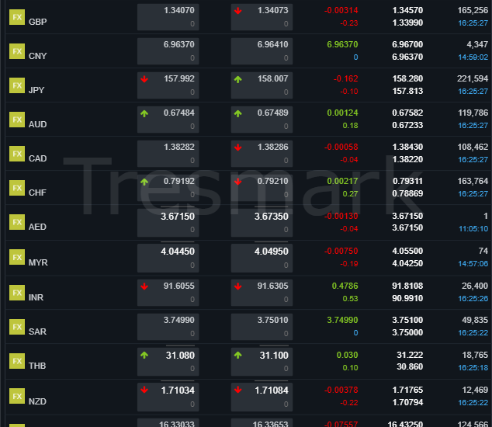Click the green up arrow beside 31.100
The height and width of the screenshot is (427, 492).
tap(237, 355)
